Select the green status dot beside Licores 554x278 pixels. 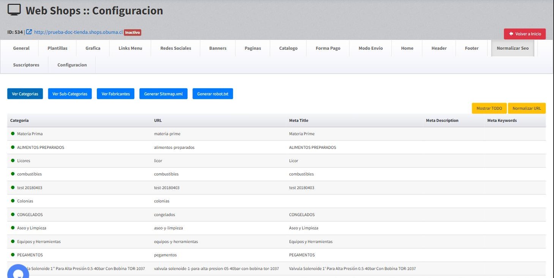pyautogui.click(x=13, y=161)
